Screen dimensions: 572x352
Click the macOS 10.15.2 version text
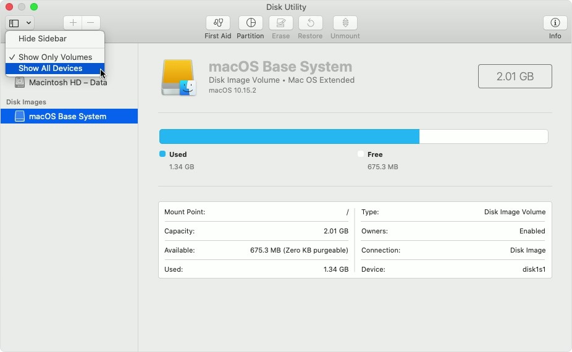(x=232, y=90)
